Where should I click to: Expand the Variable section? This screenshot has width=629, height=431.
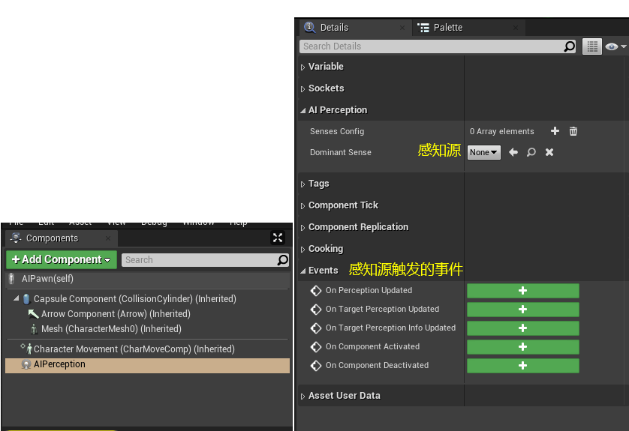coord(303,67)
